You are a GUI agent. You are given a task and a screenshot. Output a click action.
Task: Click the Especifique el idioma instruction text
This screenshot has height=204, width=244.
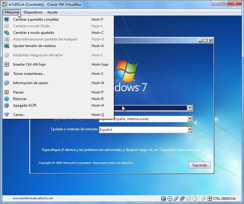click(x=122, y=150)
